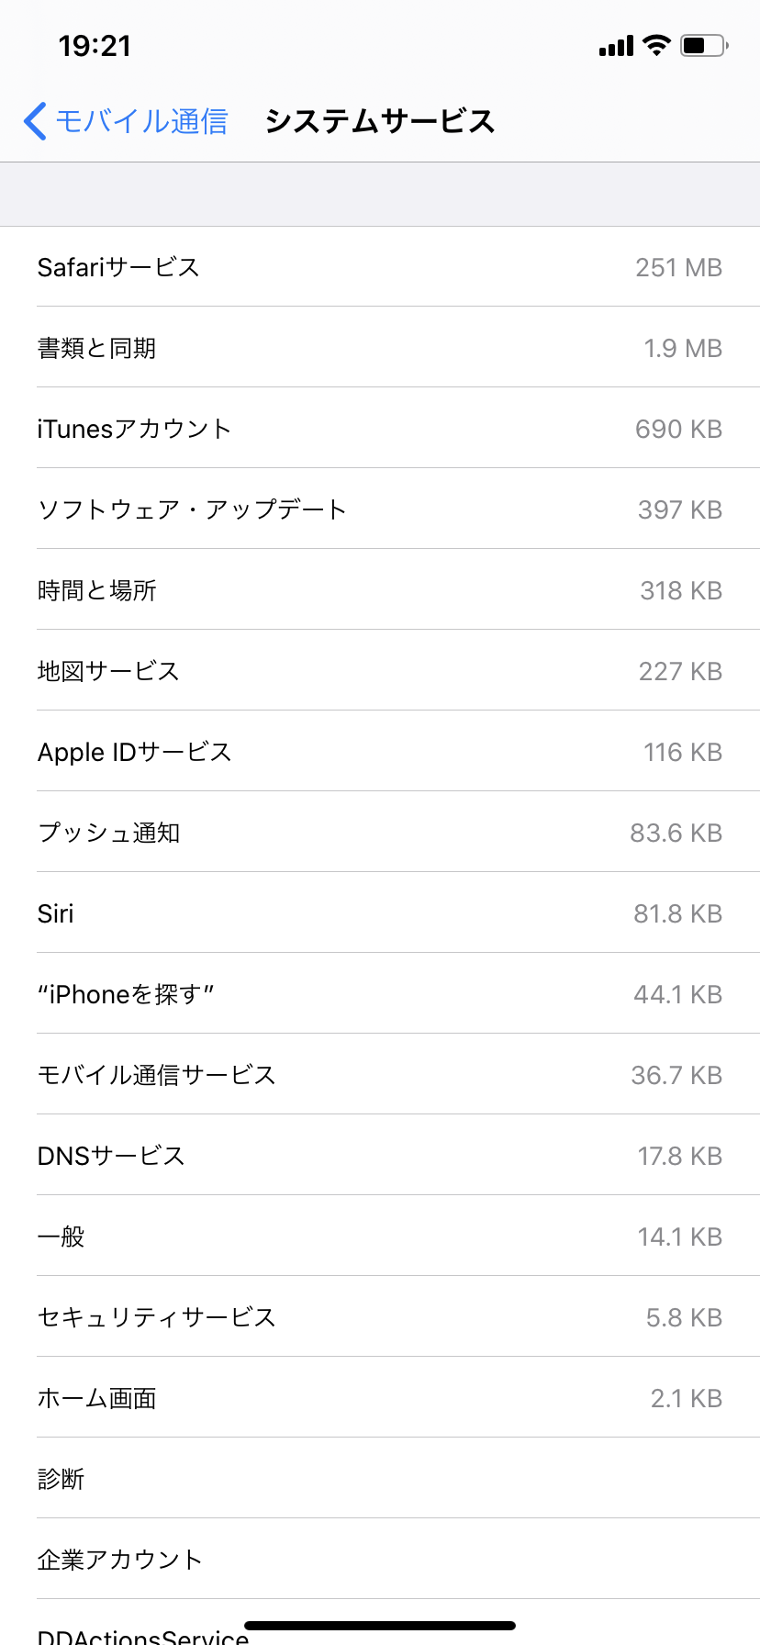The width and height of the screenshot is (760, 1645).
Task: Tap the ホーム画面 entry
Action: click(x=380, y=1398)
